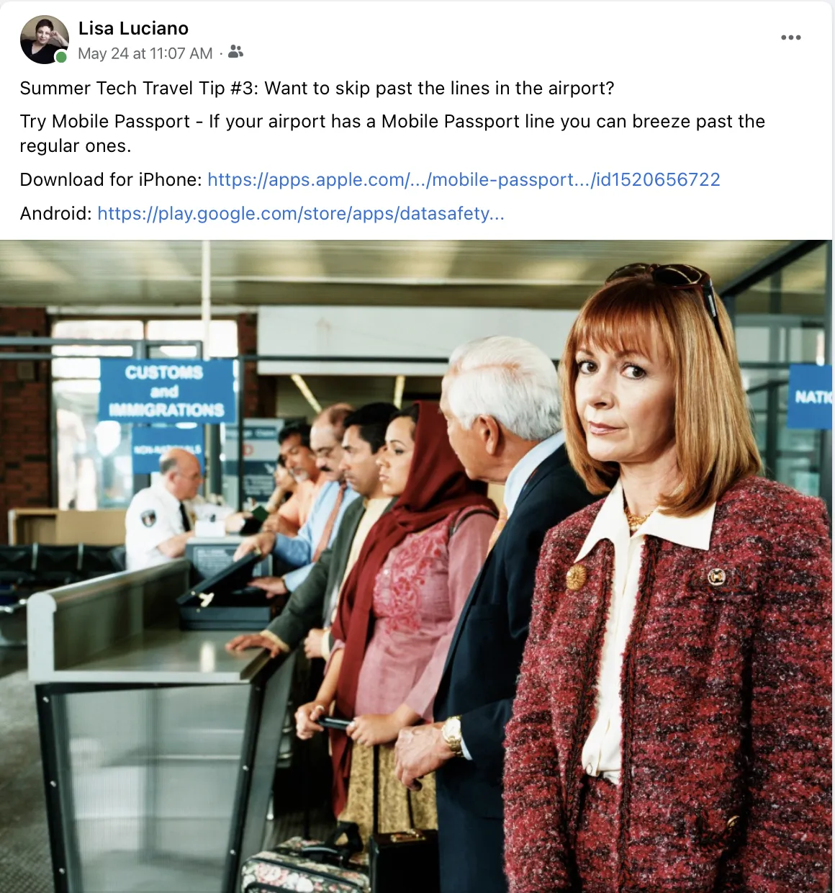835x893 pixels.
Task: Follow the apps.apple.com Mobile Passport link
Action: [464, 179]
